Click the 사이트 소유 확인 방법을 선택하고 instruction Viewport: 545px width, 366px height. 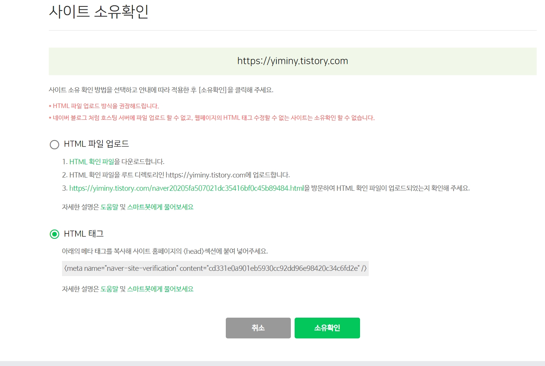tap(161, 90)
